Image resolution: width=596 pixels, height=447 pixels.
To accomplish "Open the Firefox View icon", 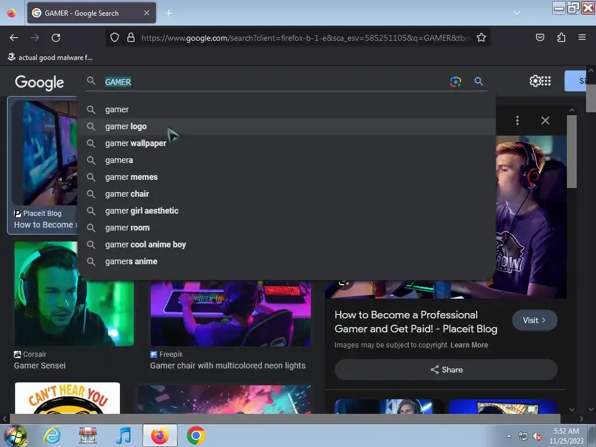I will click(x=12, y=13).
